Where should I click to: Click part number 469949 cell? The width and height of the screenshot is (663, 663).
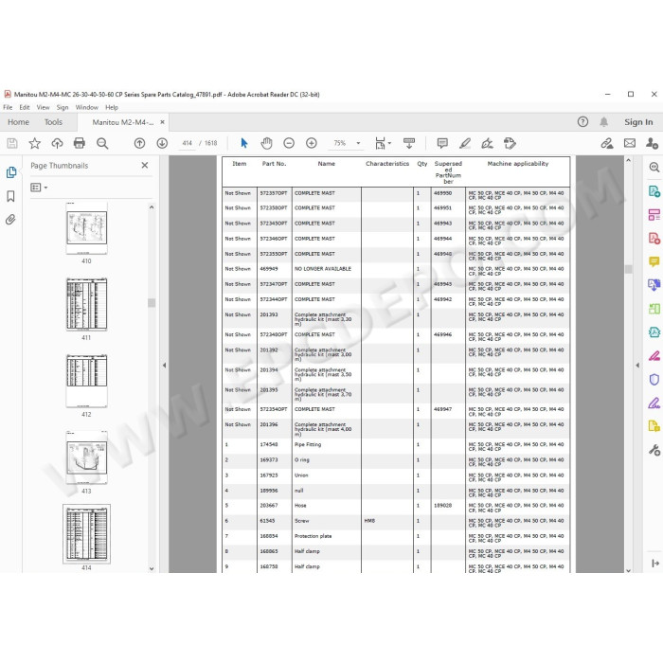pyautogui.click(x=275, y=269)
